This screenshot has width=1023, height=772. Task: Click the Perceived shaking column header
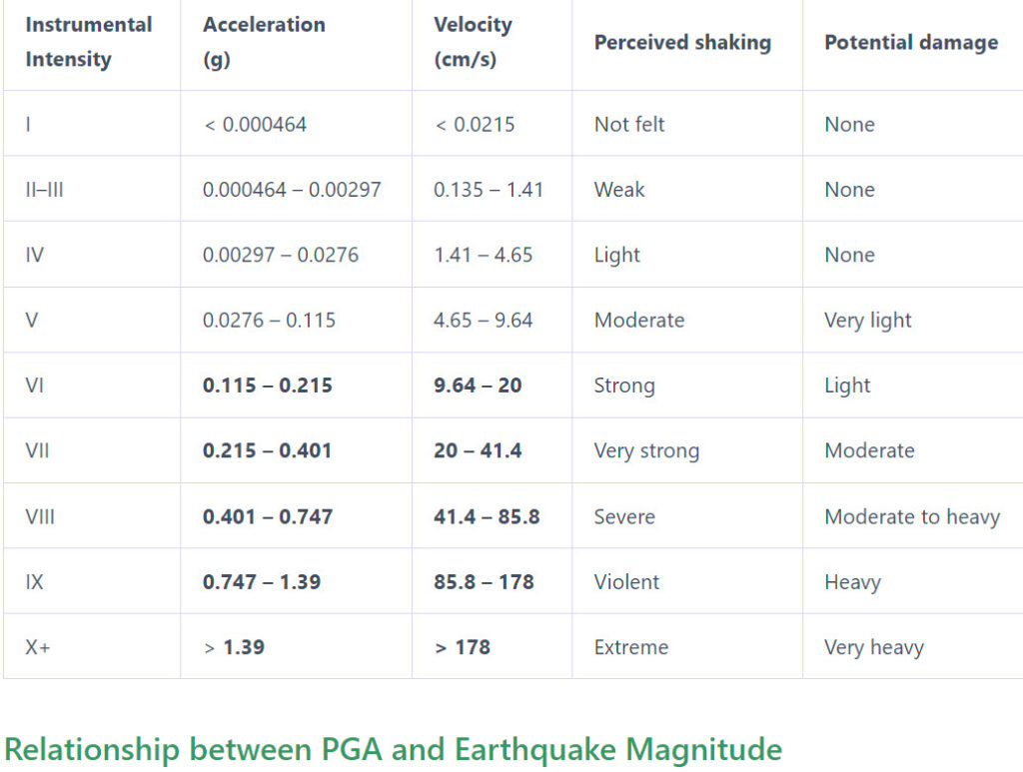[682, 42]
